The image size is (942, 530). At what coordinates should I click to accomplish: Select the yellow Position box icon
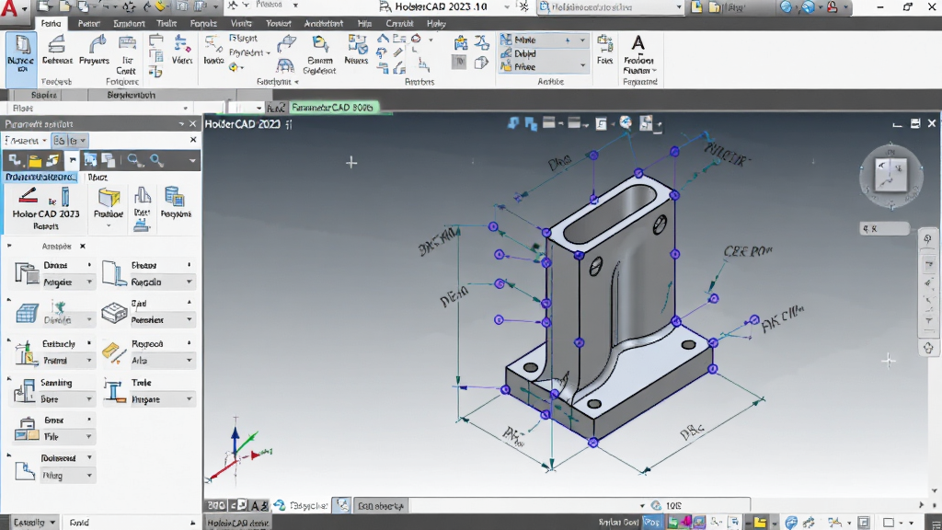[x=109, y=197]
